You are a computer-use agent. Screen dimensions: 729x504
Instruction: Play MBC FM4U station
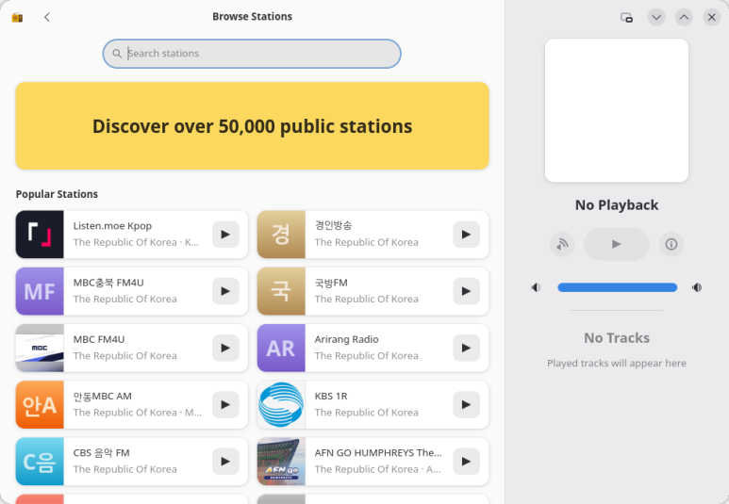[225, 348]
